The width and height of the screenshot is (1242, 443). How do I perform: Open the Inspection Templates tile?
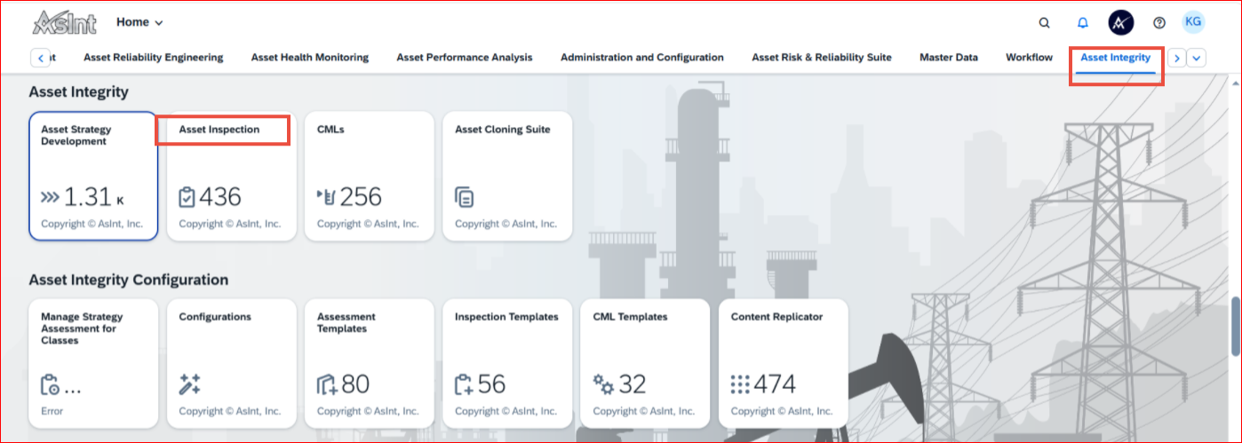[x=507, y=363]
